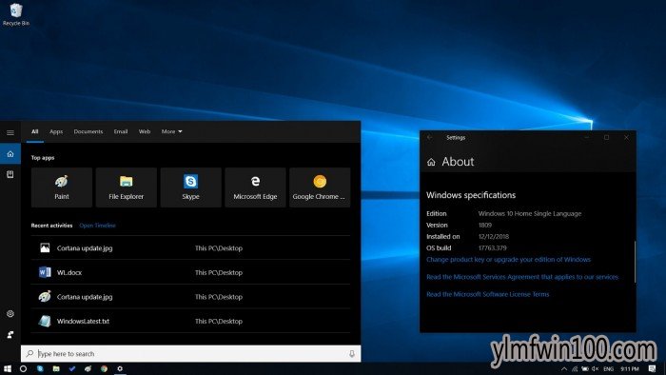Open Skype from the taskbar

point(40,368)
